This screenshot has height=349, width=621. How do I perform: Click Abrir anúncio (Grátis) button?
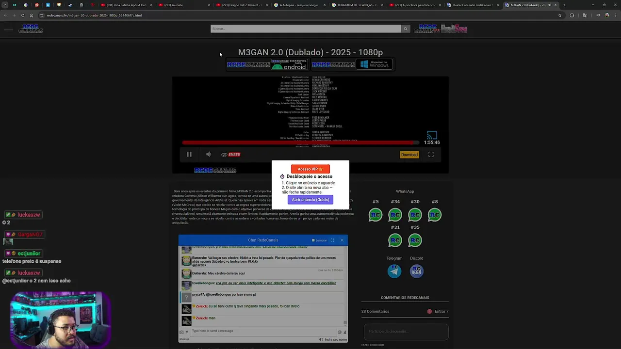pyautogui.click(x=310, y=200)
